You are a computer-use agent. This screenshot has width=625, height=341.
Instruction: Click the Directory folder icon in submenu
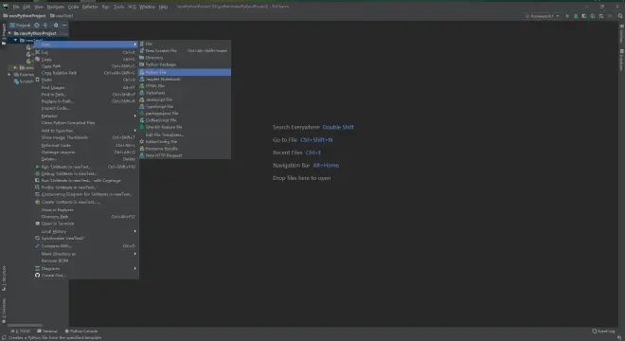click(142, 58)
